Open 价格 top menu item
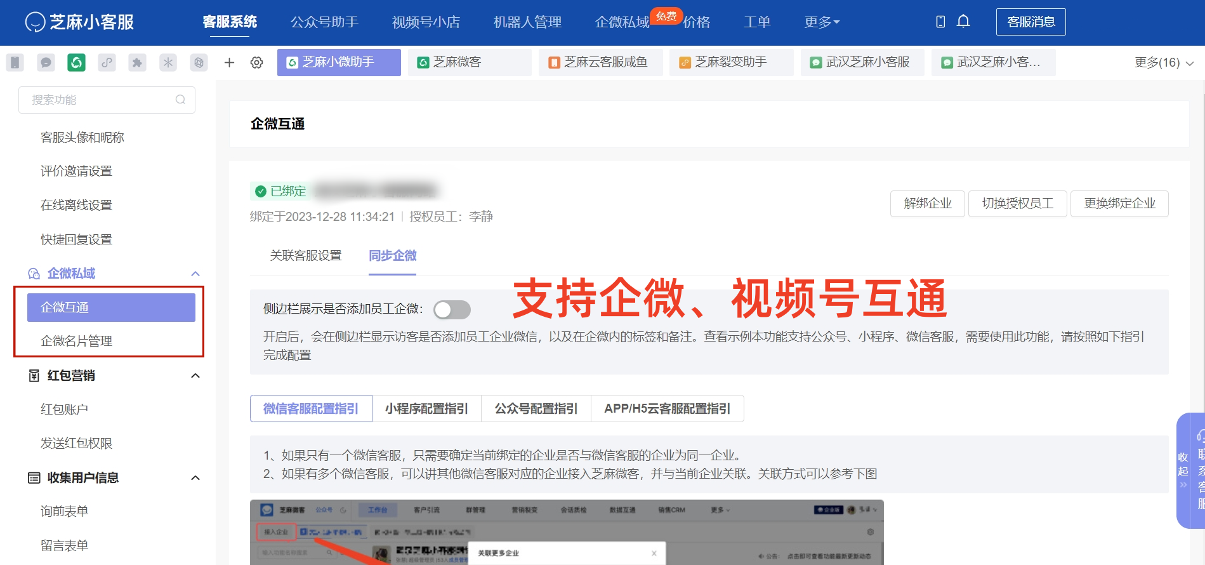 (x=697, y=22)
